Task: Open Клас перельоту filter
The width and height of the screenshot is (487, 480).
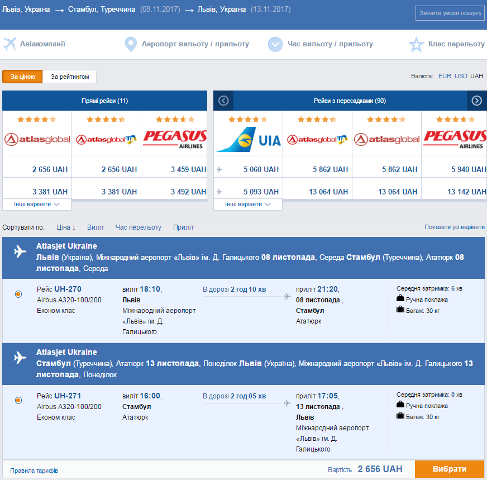Action: [456, 44]
